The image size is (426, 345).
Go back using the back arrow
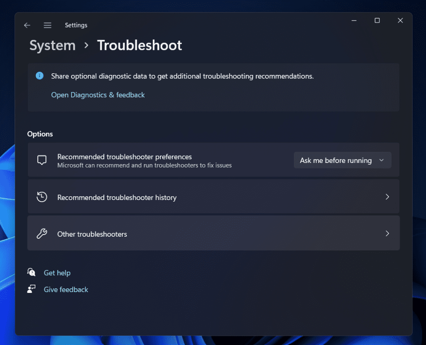(27, 25)
